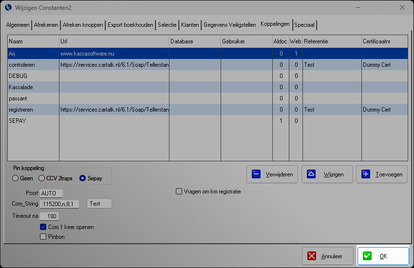
Task: Select the Geen pin koppeling option
Action: [x=16, y=178]
